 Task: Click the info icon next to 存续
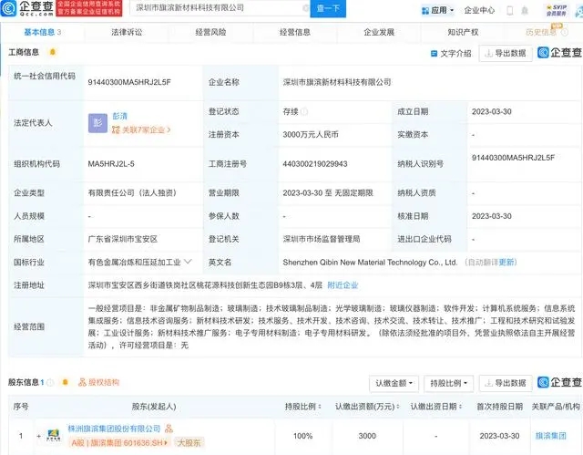click(x=304, y=111)
